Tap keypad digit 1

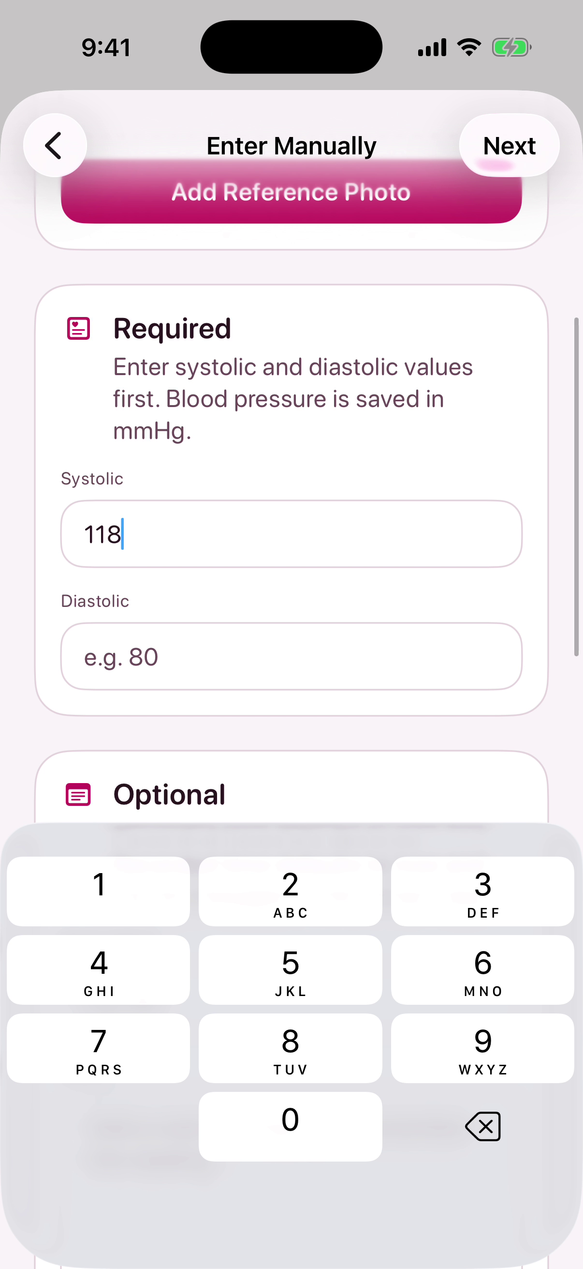tap(99, 891)
